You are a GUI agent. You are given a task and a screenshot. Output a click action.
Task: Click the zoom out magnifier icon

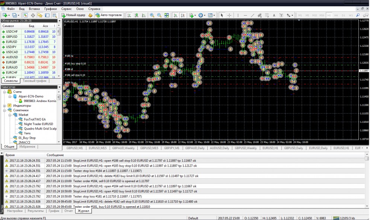tap(159, 15)
